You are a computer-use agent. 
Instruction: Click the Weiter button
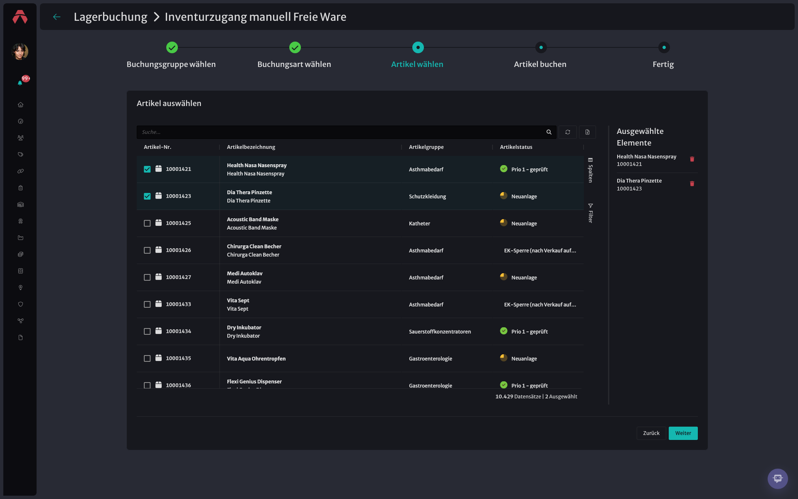click(x=683, y=433)
